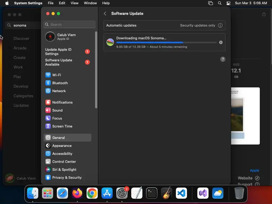Open Launchpad from the Dock
Screen dimensions: 272x204
48,193
